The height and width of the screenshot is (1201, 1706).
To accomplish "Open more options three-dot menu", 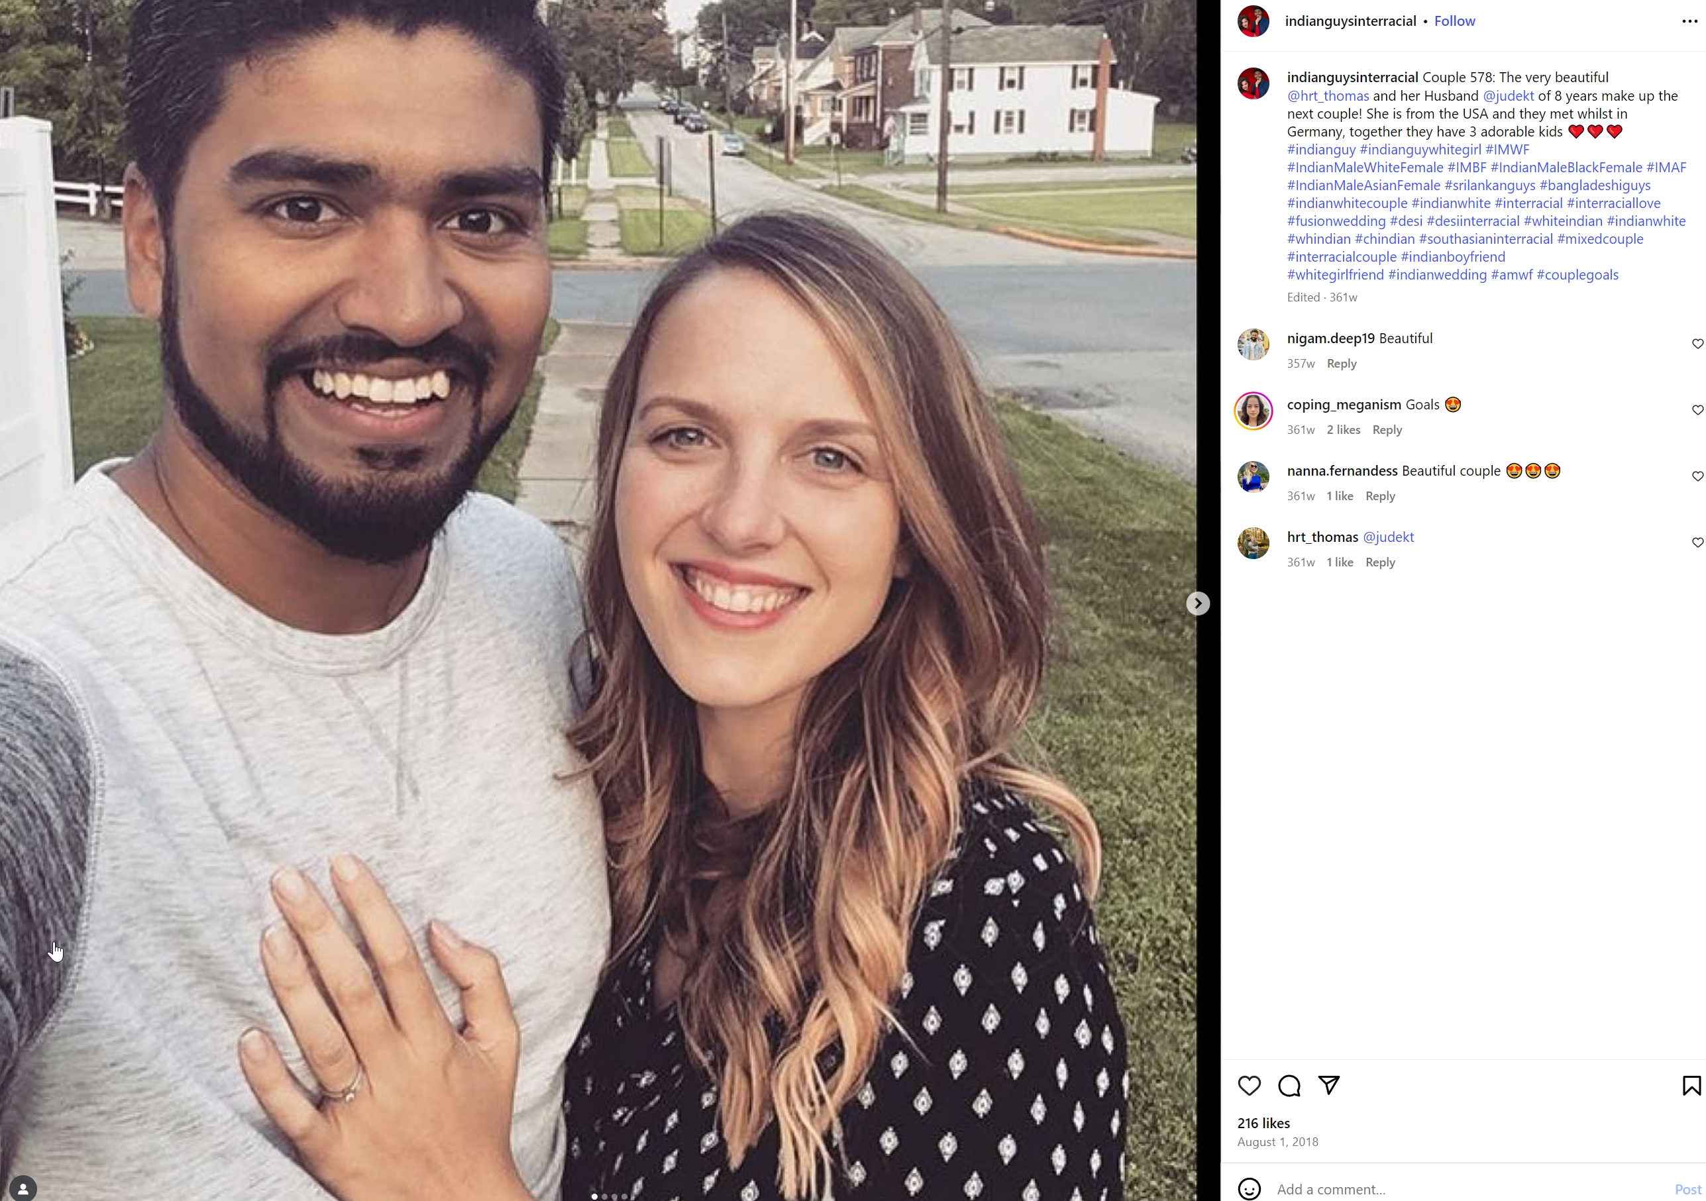I will pyautogui.click(x=1689, y=21).
